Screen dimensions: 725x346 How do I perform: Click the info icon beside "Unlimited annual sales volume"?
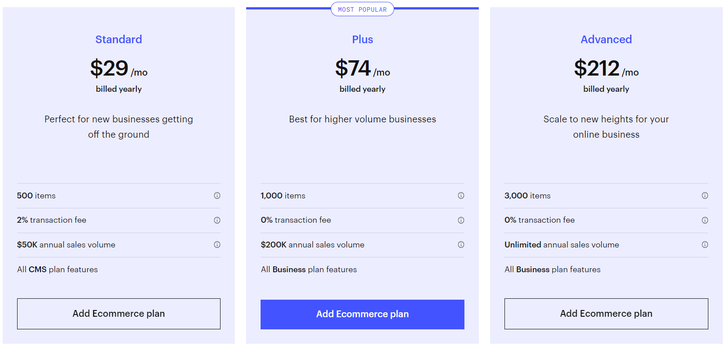(x=705, y=245)
